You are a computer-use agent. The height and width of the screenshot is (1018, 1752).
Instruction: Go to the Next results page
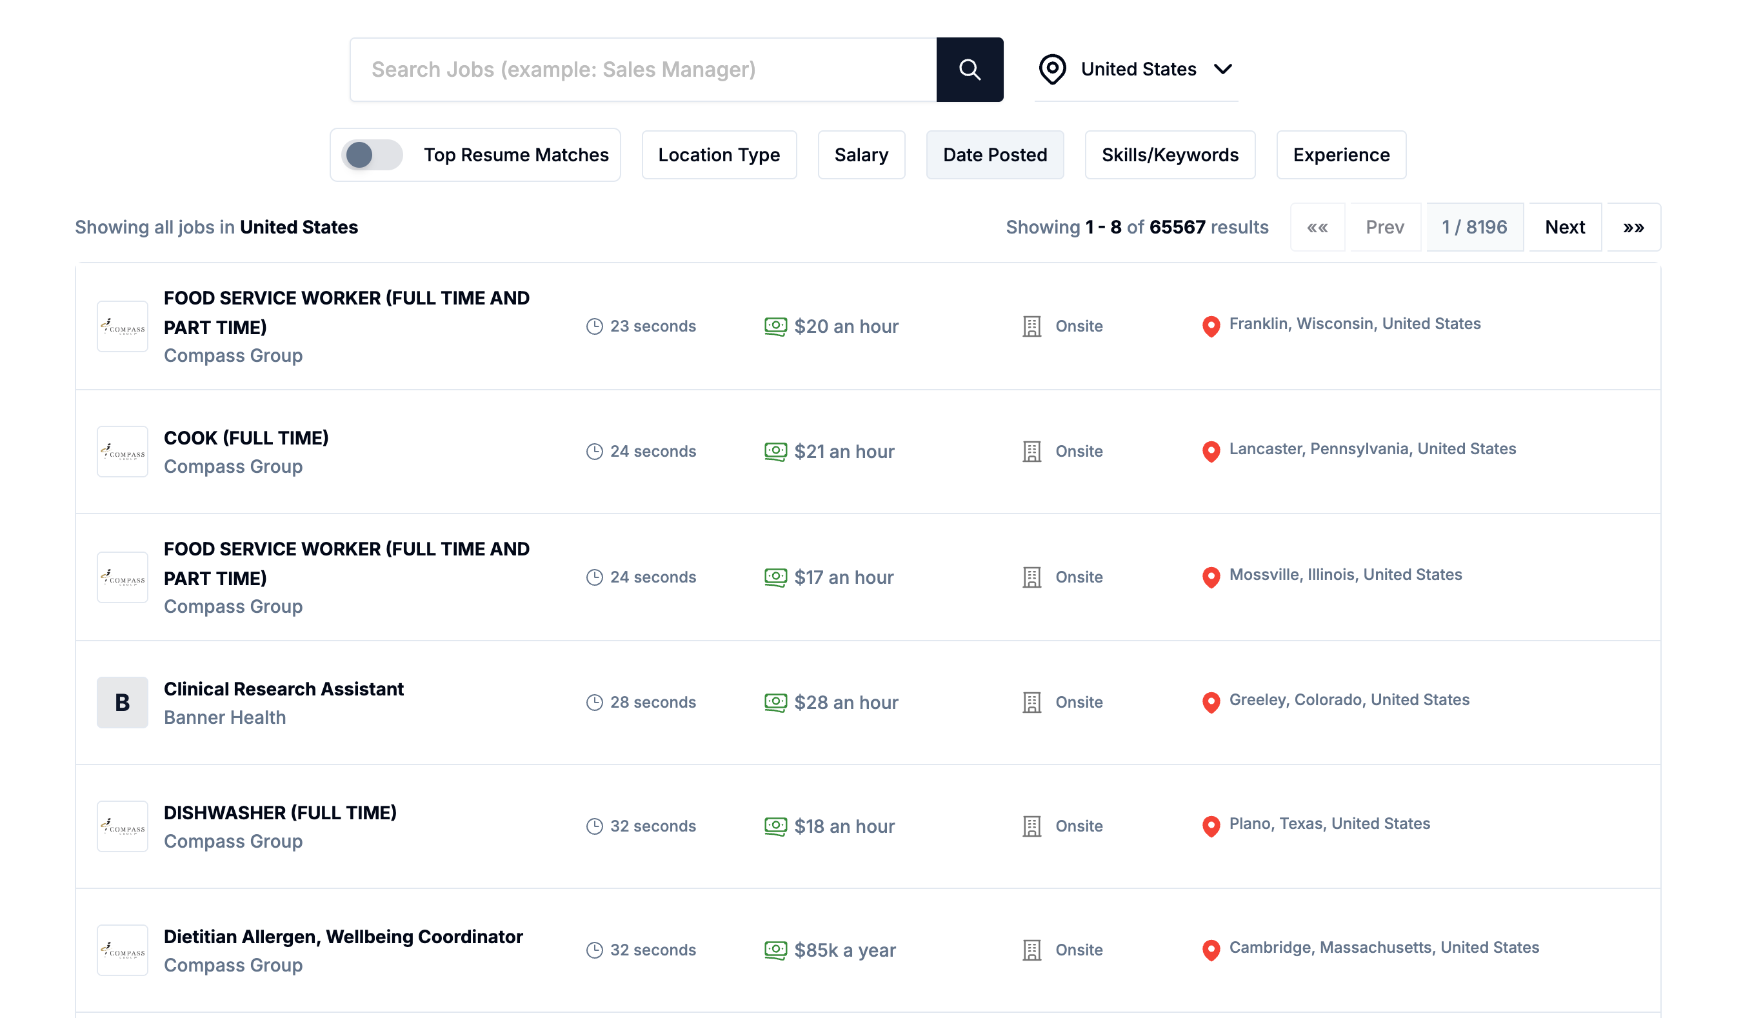1564,226
